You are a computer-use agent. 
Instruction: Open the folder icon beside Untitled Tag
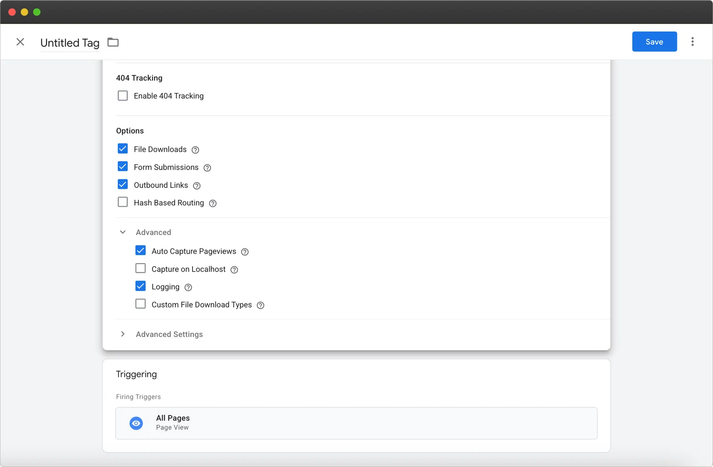[x=113, y=42]
